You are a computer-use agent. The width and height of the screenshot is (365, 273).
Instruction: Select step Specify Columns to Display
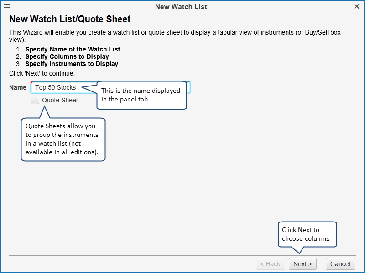67,56
